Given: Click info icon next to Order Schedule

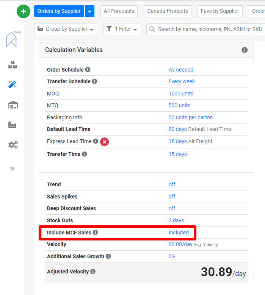Looking at the screenshot, I should point(88,70).
